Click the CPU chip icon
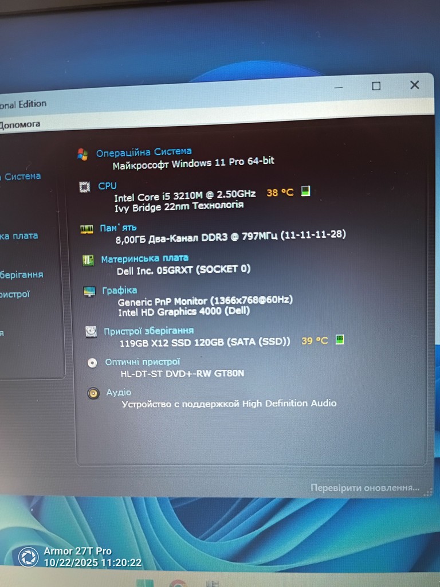 pos(85,186)
